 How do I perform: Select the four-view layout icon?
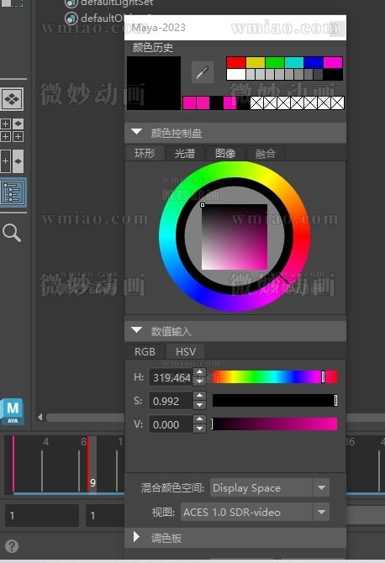click(x=12, y=130)
